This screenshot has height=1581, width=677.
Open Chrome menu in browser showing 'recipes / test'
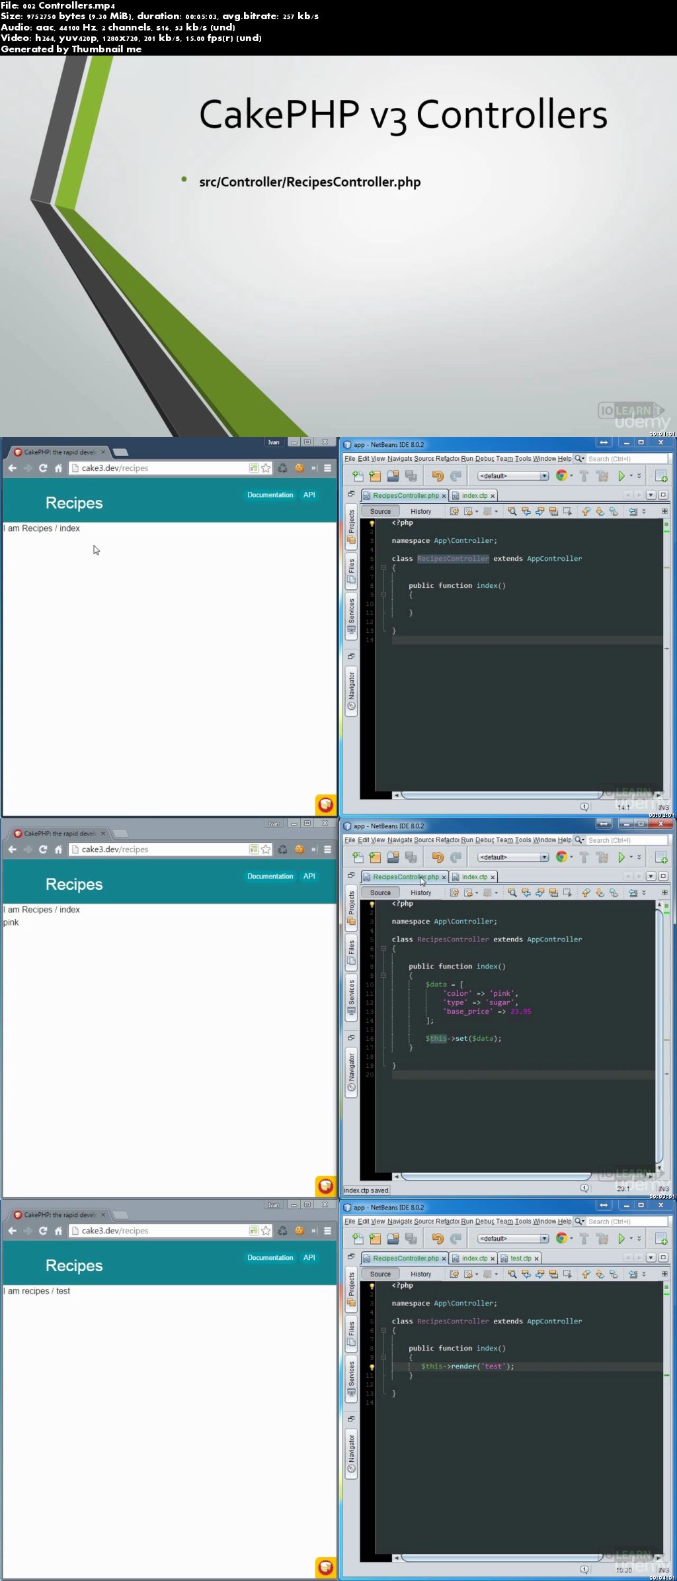click(327, 1230)
